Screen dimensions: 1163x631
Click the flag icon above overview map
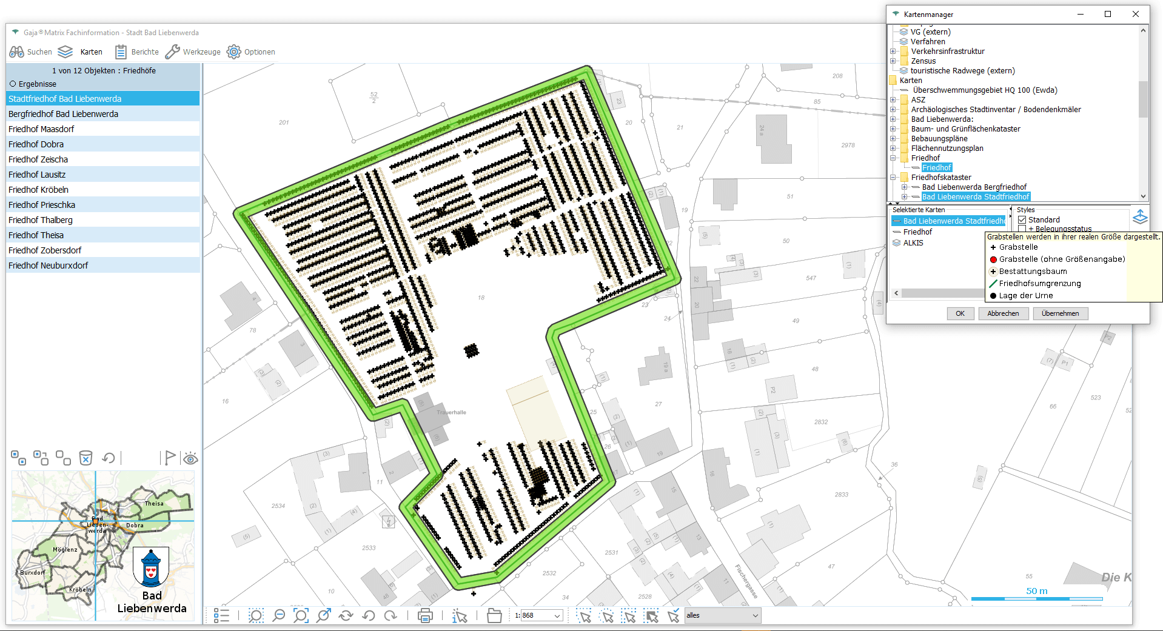click(x=170, y=458)
